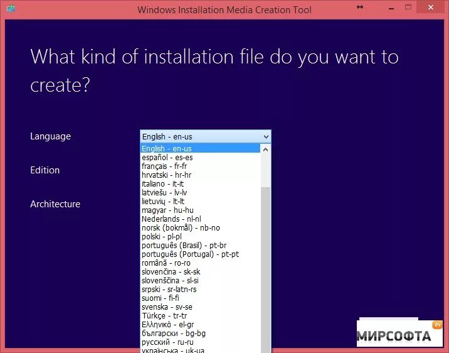Click the Edition field label
Image resolution: width=449 pixels, height=353 pixels.
pyautogui.click(x=45, y=170)
